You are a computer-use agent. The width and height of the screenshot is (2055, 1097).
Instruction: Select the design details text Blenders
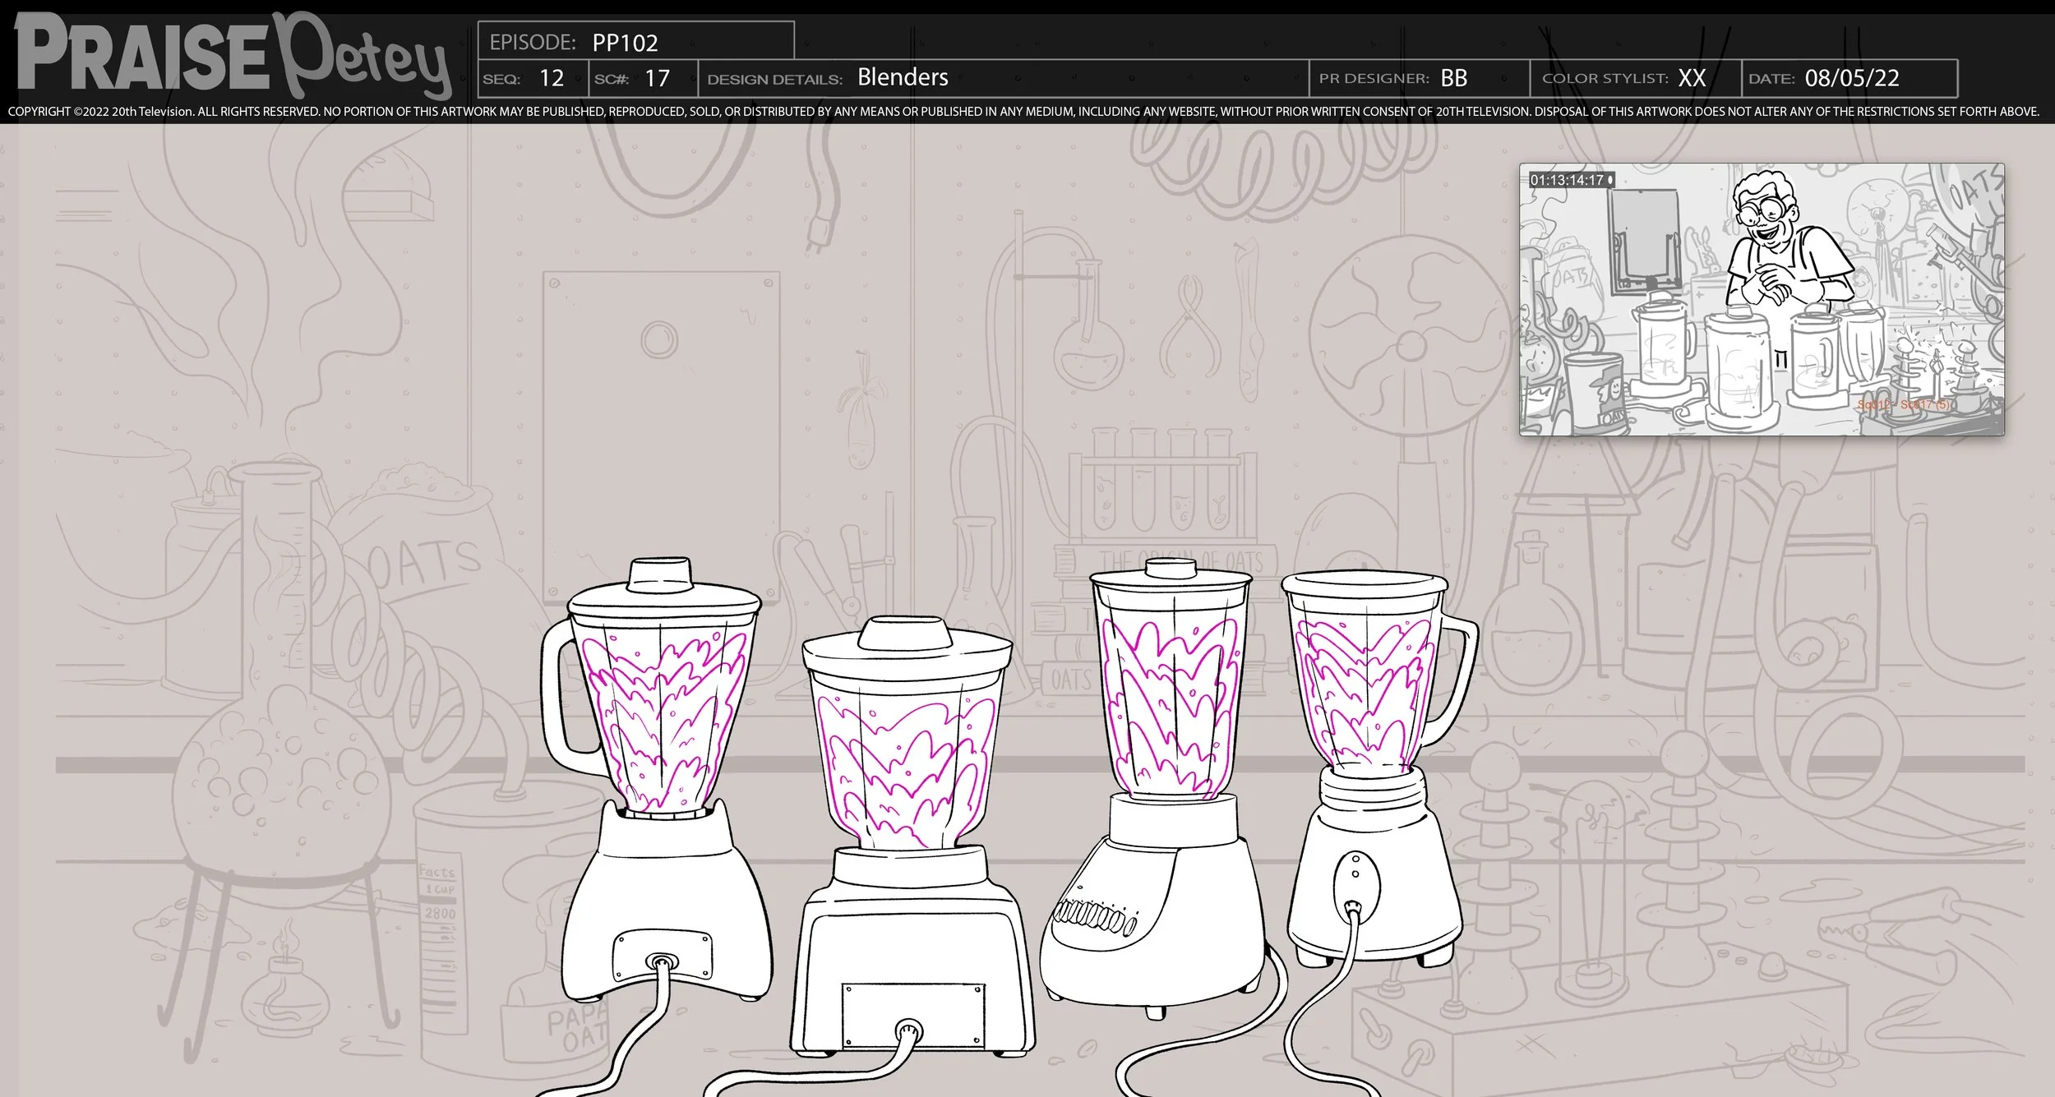click(x=903, y=77)
